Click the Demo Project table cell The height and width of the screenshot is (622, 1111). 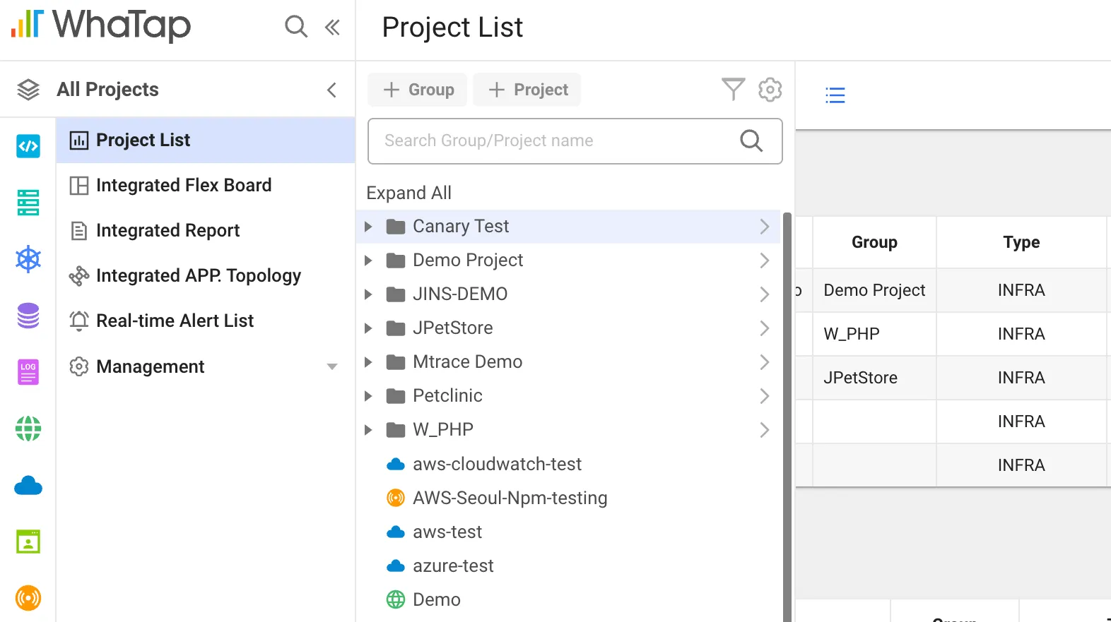tap(874, 290)
